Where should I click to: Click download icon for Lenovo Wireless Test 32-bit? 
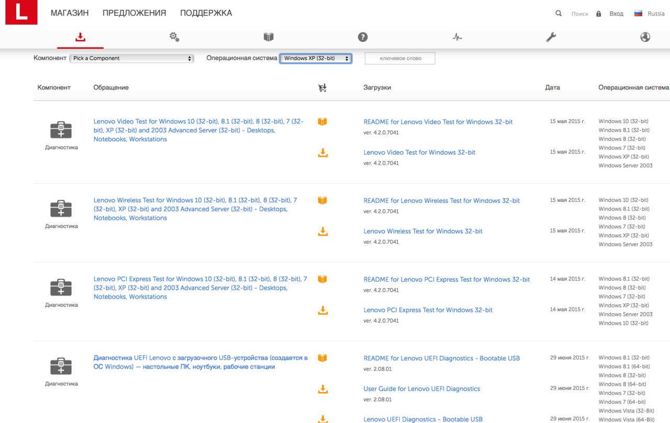coord(322,231)
